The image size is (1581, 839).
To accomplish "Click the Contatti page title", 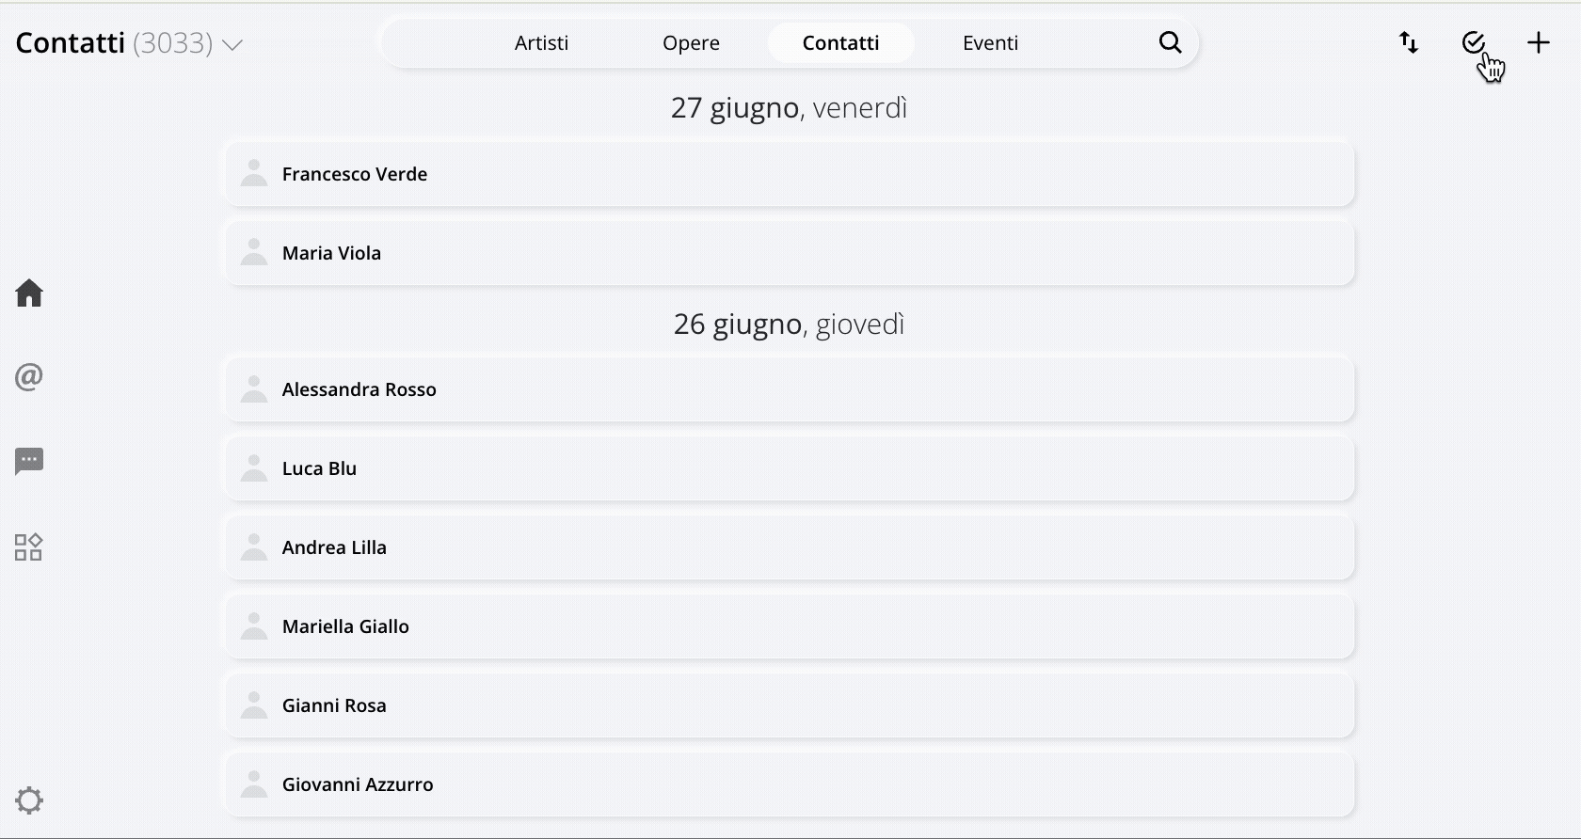I will (71, 42).
